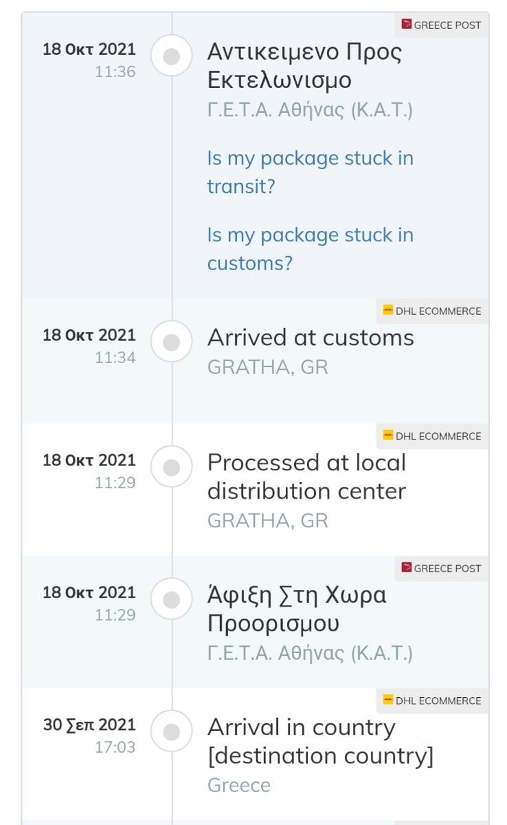Click the Αντικειμενο Προς Εκτελωνισμο status title

304,65
